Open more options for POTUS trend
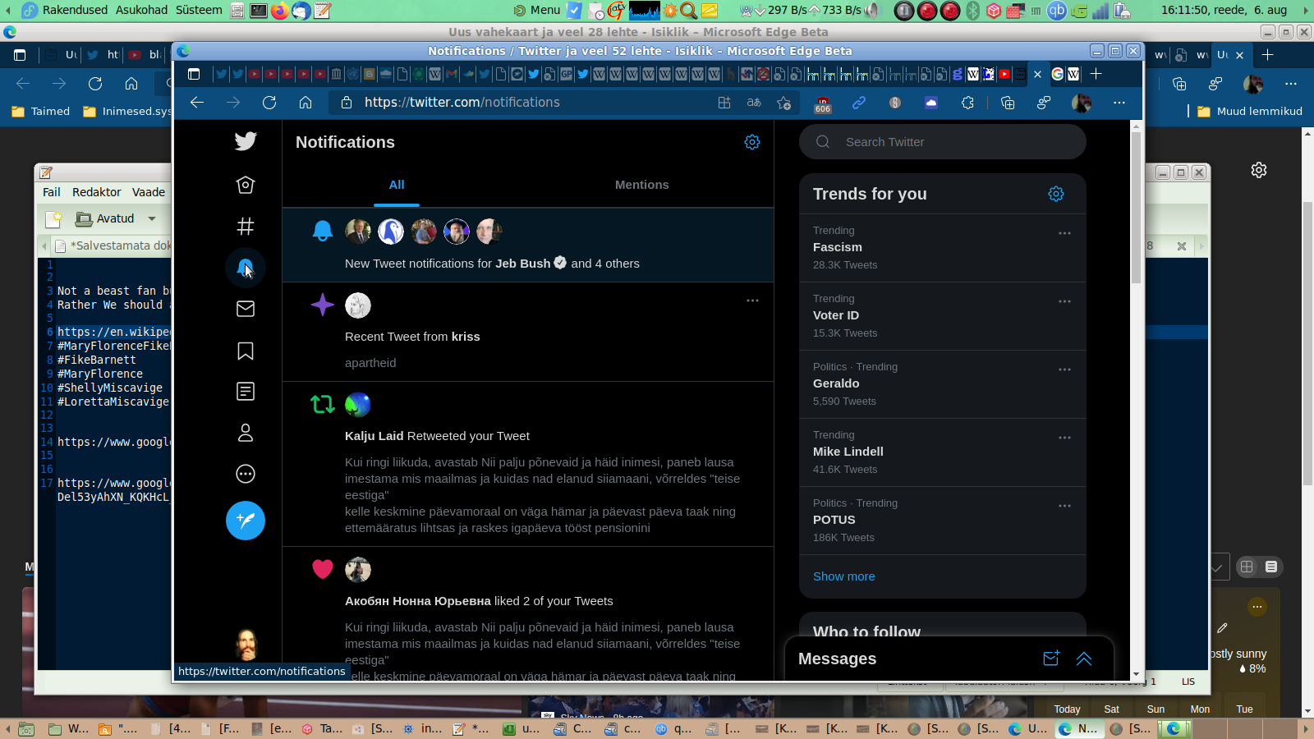 [x=1064, y=506]
